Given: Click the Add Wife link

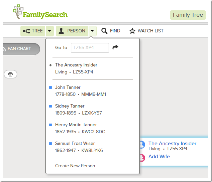Looking at the screenshot, I should [x=159, y=157].
